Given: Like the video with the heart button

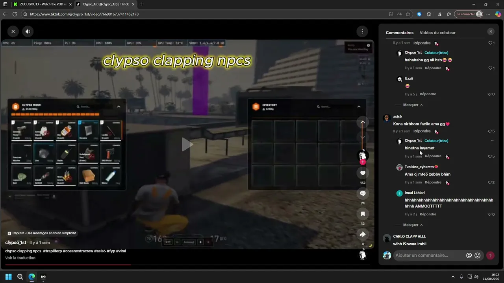Looking at the screenshot, I should click(363, 173).
